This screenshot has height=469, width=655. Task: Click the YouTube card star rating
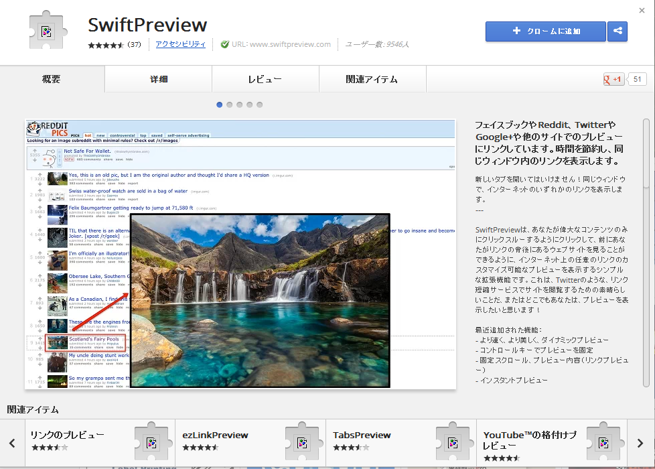point(501,458)
